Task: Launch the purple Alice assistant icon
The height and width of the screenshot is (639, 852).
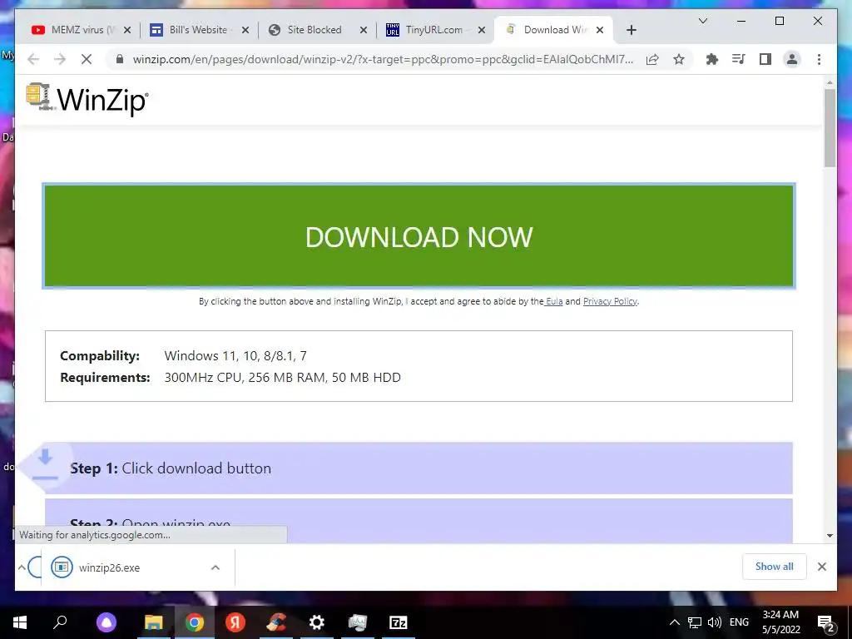Action: click(106, 622)
